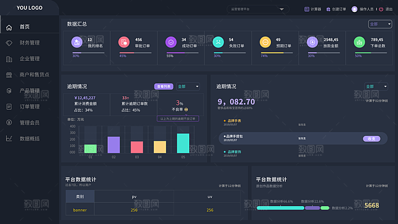The width and height of the screenshot is (398, 224).
Task: Click the purple bar for 02 in chart
Action: (x=114, y=145)
